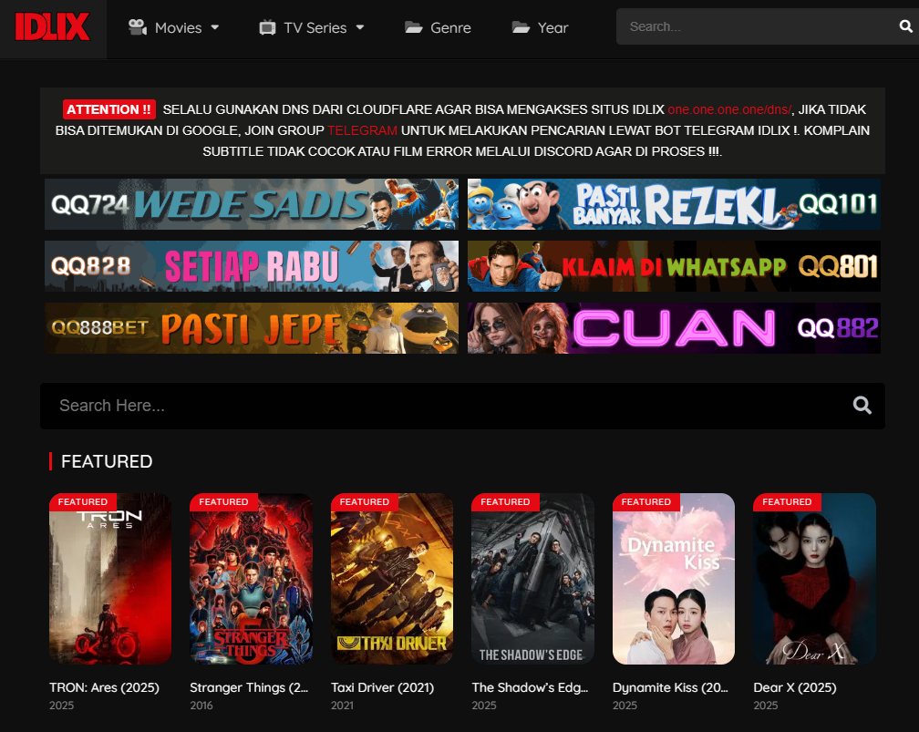The image size is (919, 732).
Task: Open the Stranger Things poster
Action: (251, 579)
